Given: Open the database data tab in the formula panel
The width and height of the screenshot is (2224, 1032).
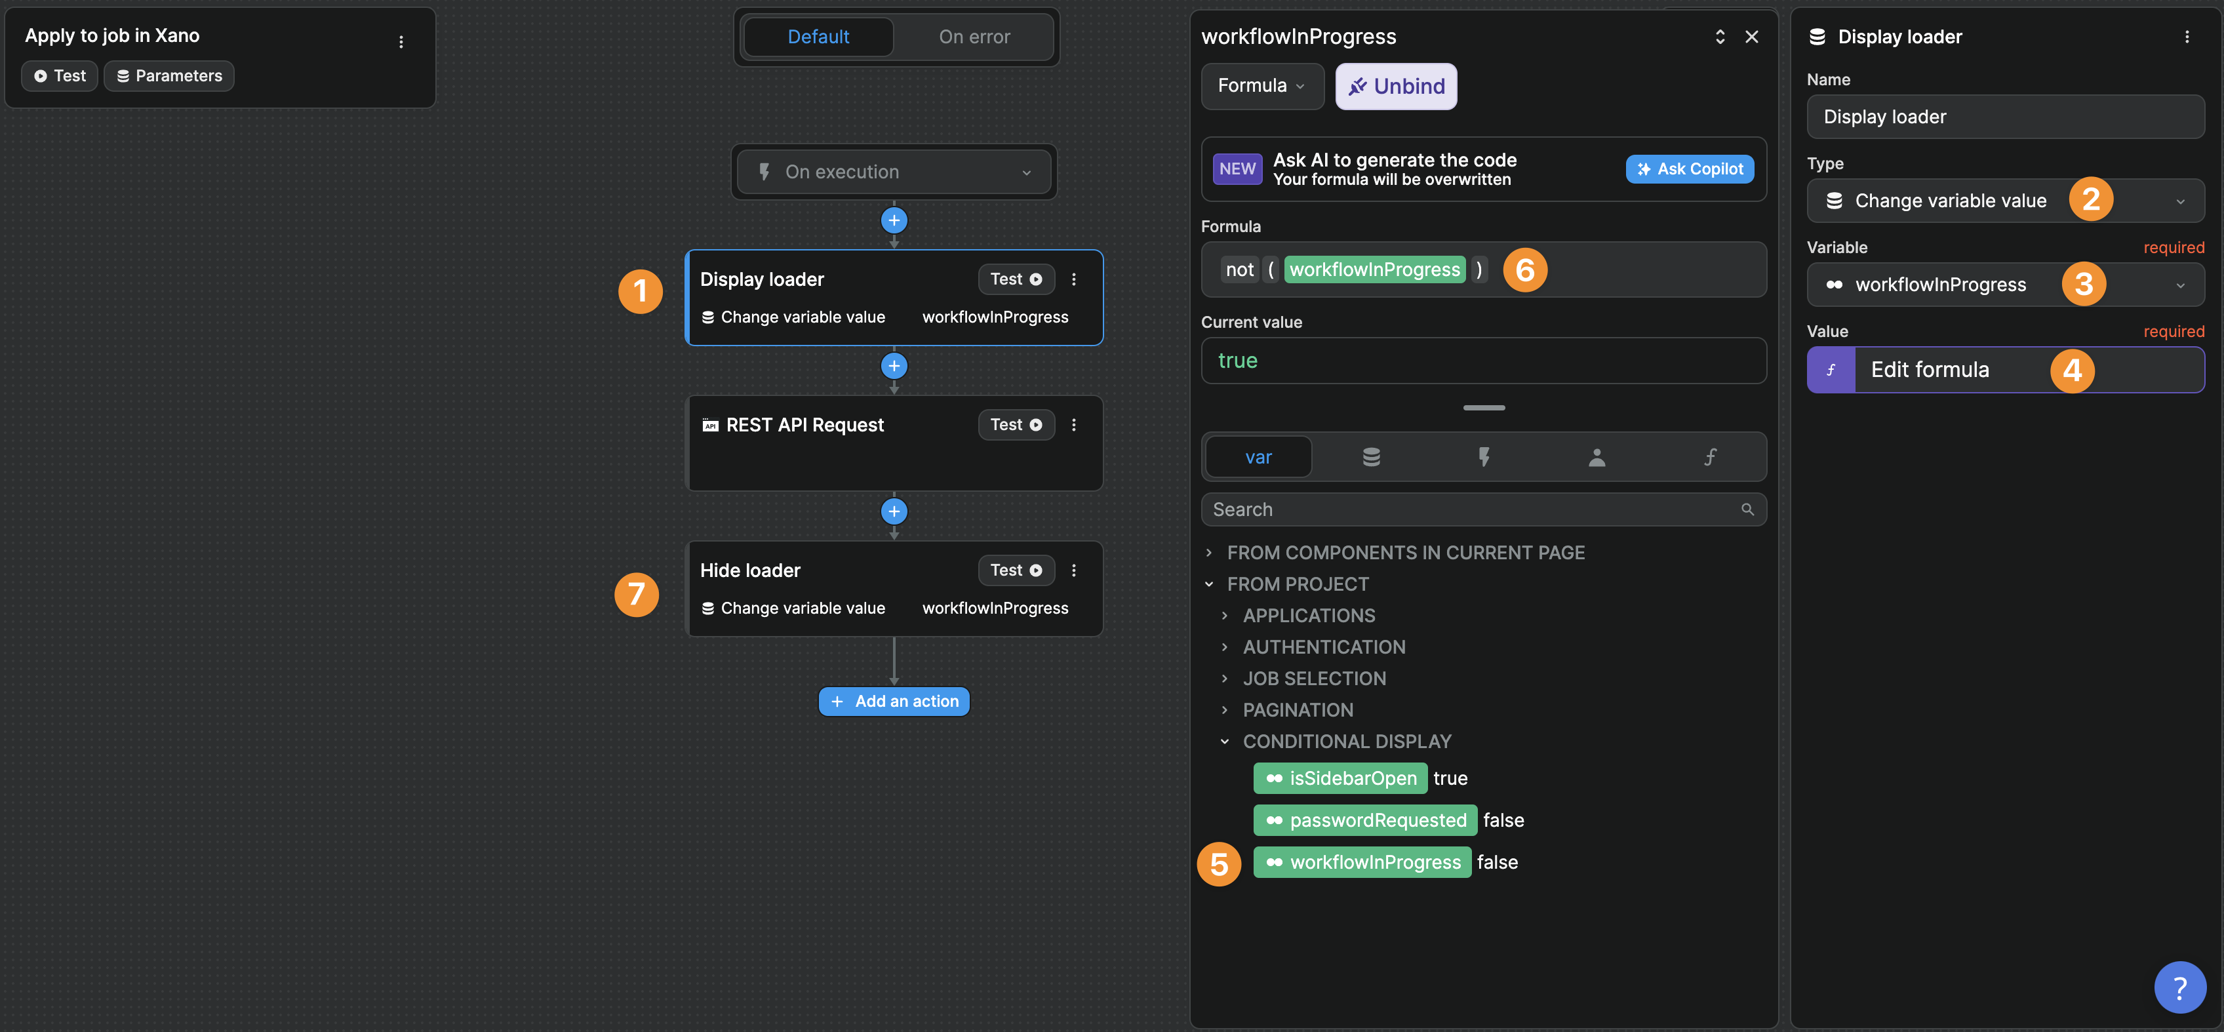Looking at the screenshot, I should (x=1371, y=457).
